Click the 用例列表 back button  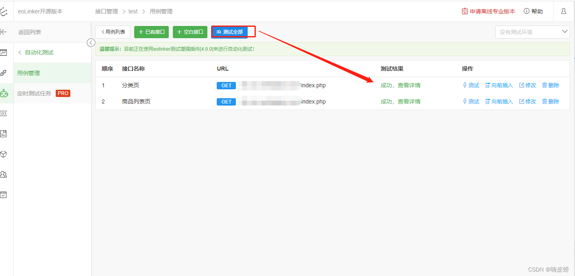coord(113,32)
